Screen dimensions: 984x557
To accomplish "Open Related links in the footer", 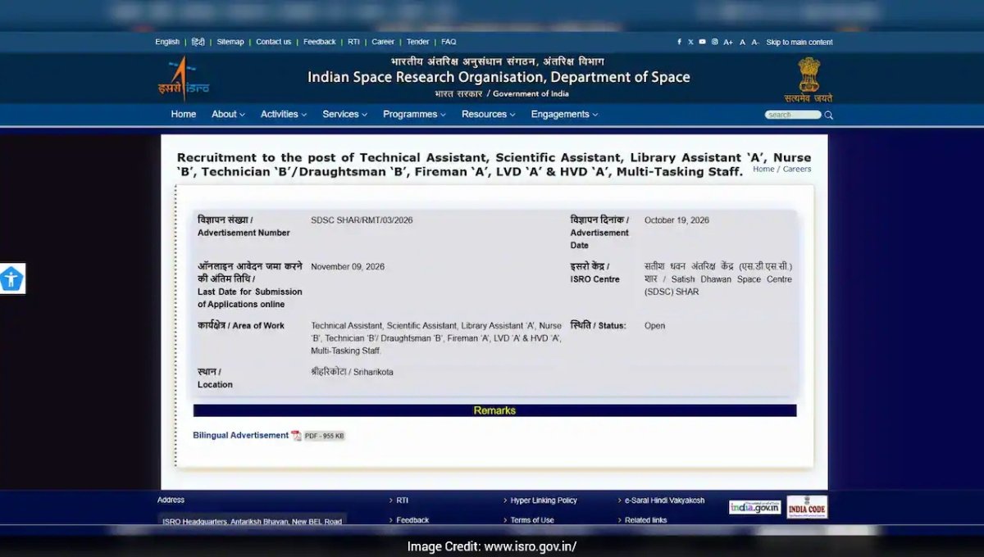I will coord(646,520).
